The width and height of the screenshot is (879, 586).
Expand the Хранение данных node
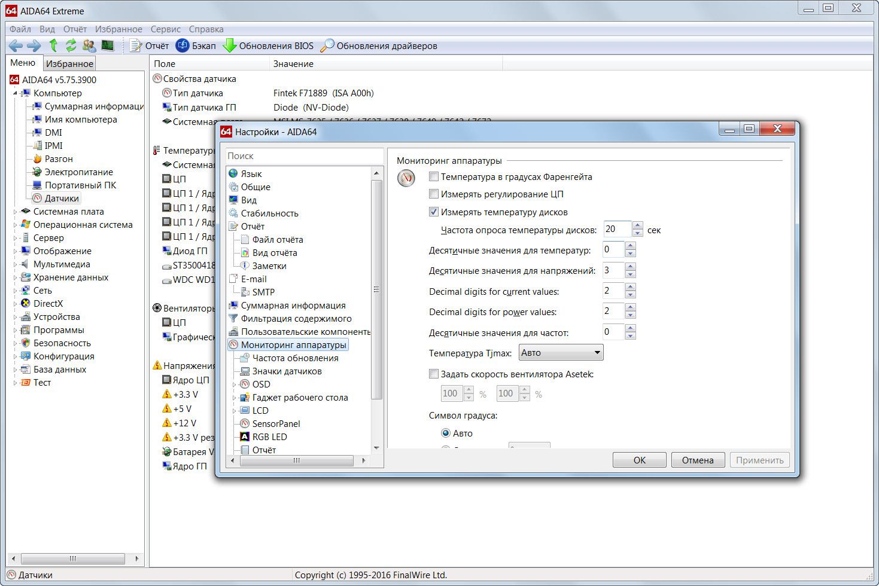tap(15, 277)
